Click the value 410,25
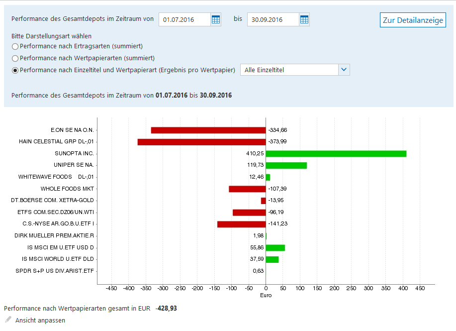The width and height of the screenshot is (456, 331). 255,153
